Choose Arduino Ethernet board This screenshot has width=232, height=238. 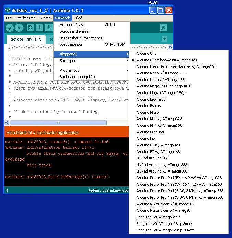(178, 132)
